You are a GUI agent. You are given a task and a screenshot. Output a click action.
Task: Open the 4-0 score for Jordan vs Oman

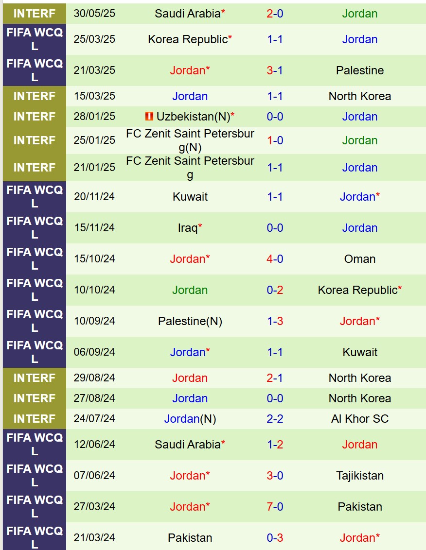[x=275, y=259]
